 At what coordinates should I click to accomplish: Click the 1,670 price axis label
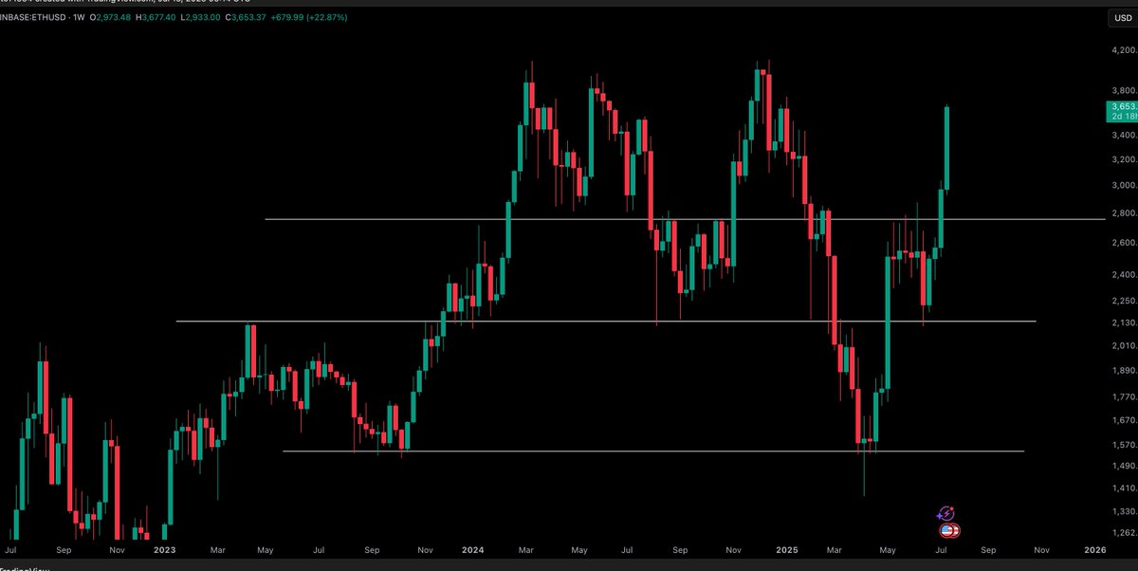coord(1123,420)
